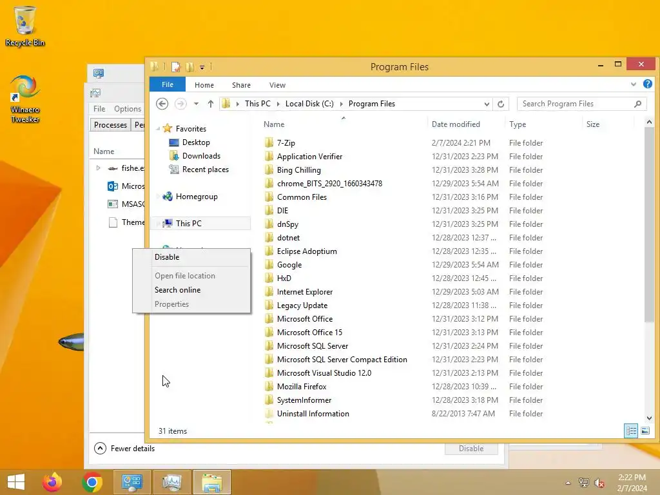Screen dimensions: 660x495
Task: Open the File ribbon tab
Action: [x=168, y=84]
